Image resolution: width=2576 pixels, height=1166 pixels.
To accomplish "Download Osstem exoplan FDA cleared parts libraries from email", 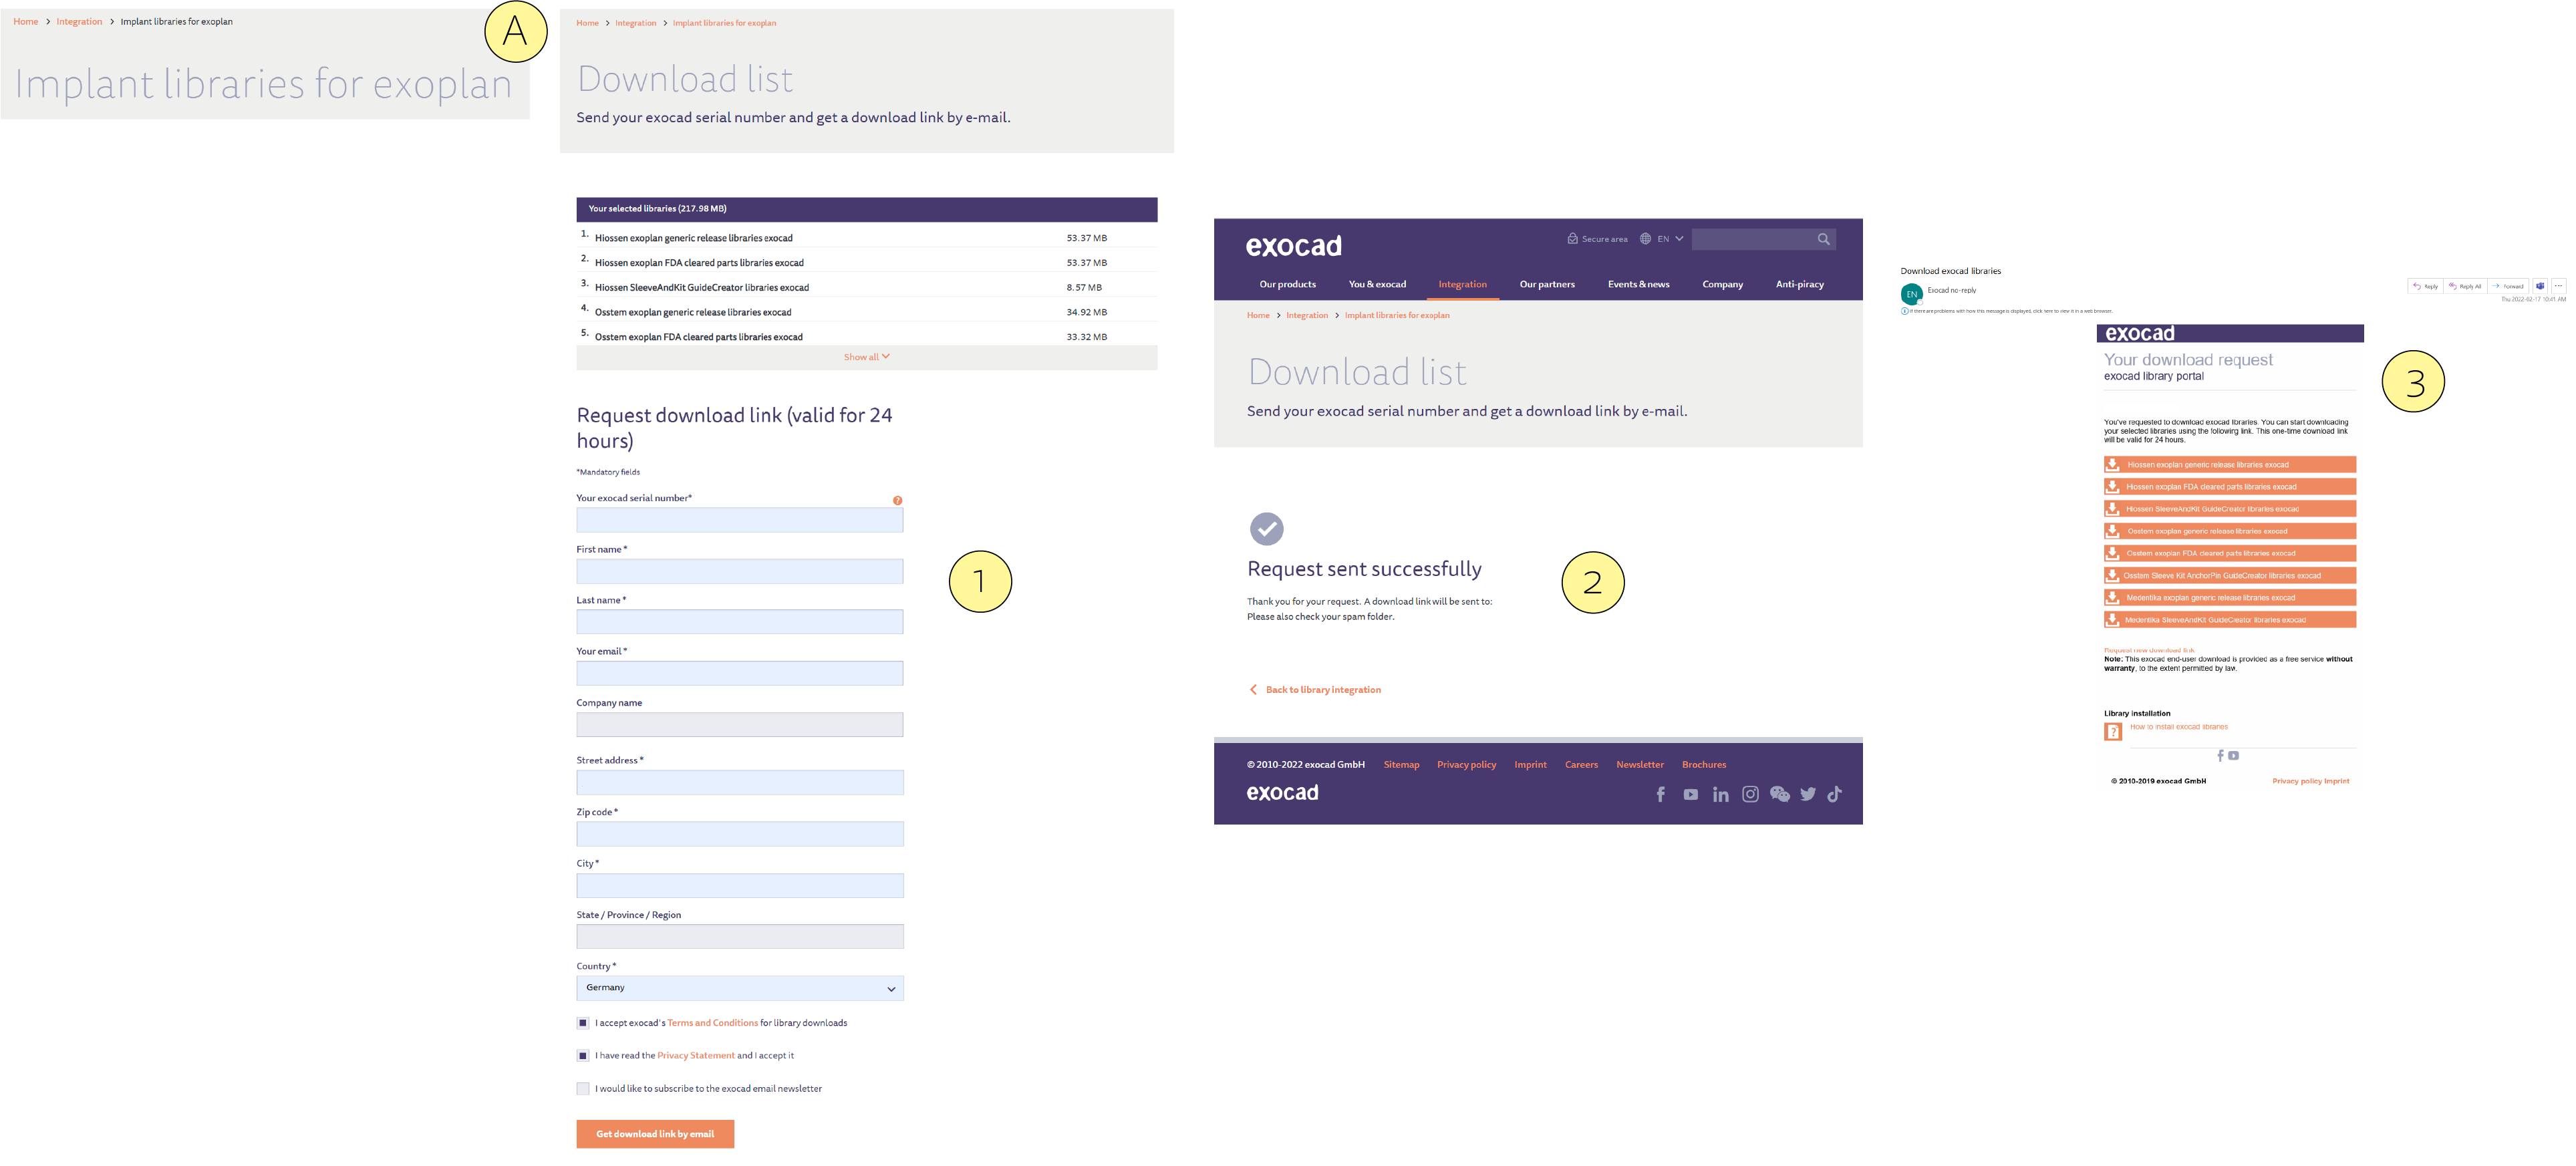I will pos(2230,553).
